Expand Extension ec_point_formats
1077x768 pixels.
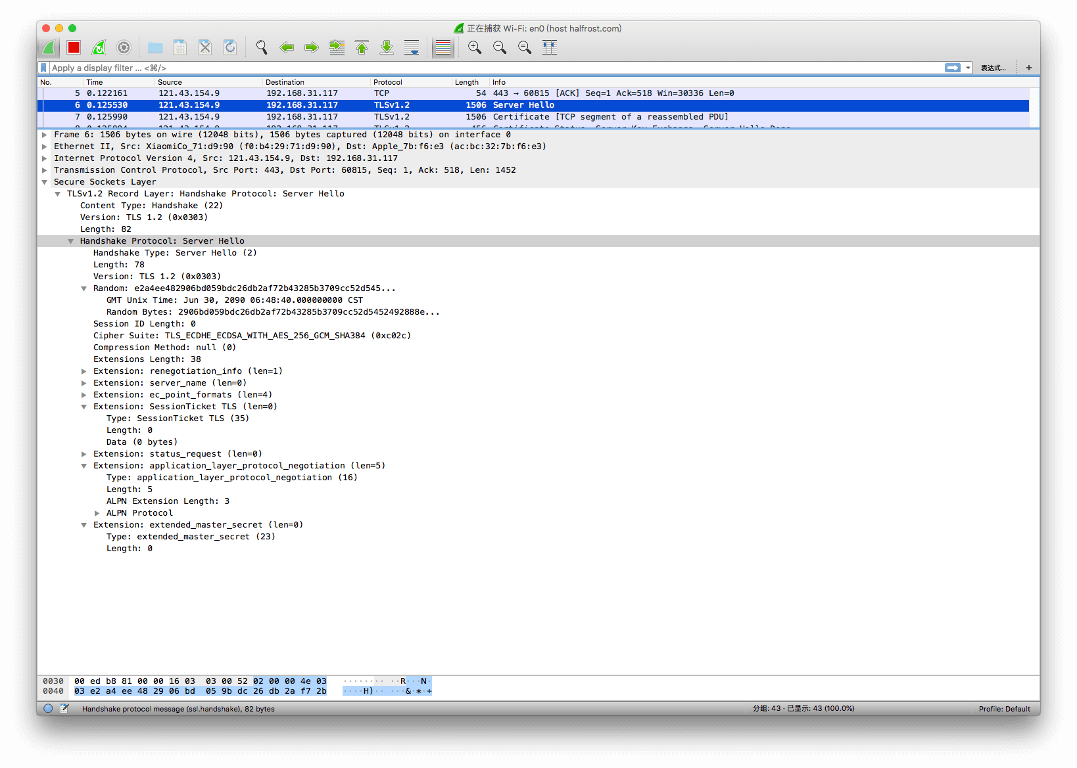(x=84, y=395)
